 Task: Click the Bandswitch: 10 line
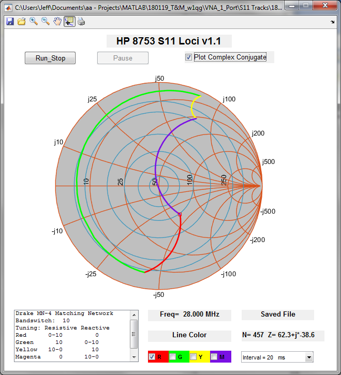pyautogui.click(x=42, y=321)
